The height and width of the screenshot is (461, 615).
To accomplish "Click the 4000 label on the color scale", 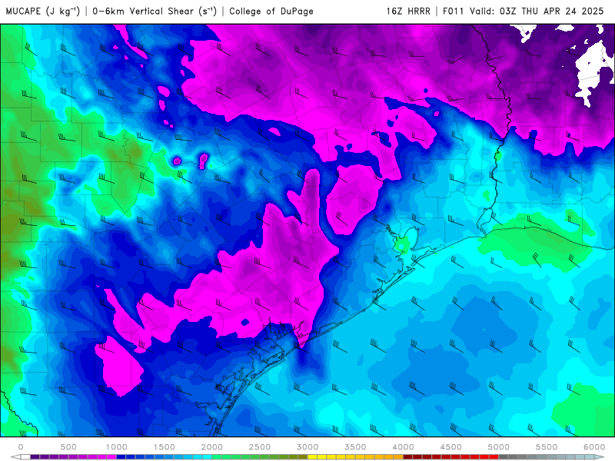I will (x=403, y=447).
